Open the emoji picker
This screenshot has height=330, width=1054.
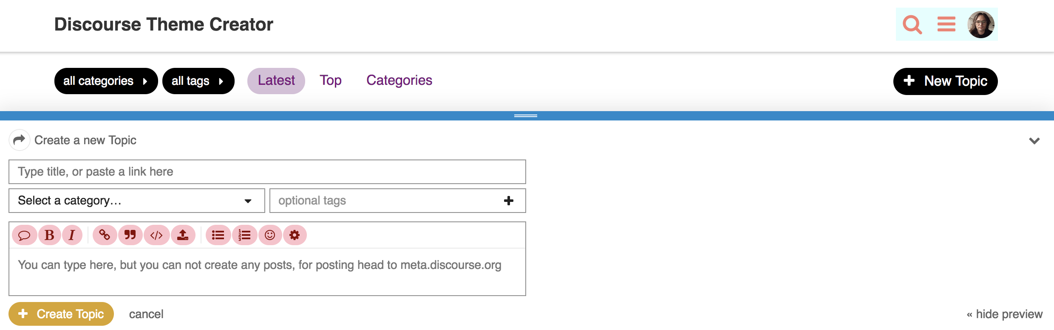point(270,235)
